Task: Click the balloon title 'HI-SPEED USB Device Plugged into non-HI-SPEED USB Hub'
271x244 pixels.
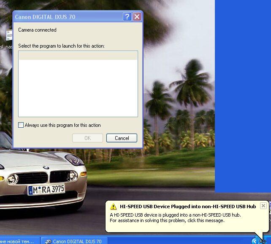Action: (x=188, y=206)
